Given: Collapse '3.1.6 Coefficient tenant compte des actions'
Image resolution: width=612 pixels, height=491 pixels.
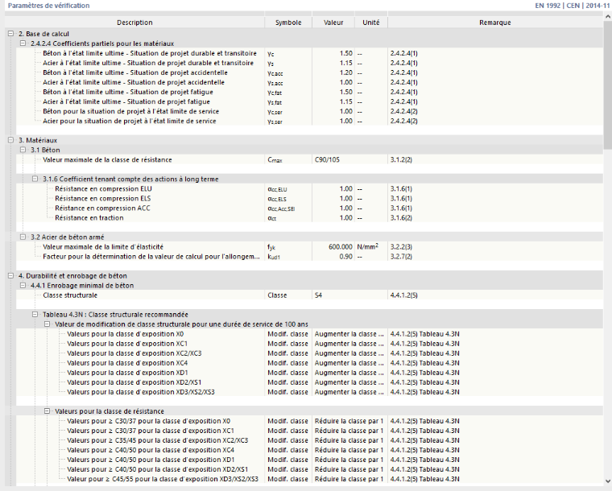Looking at the screenshot, I should pyautogui.click(x=35, y=179).
